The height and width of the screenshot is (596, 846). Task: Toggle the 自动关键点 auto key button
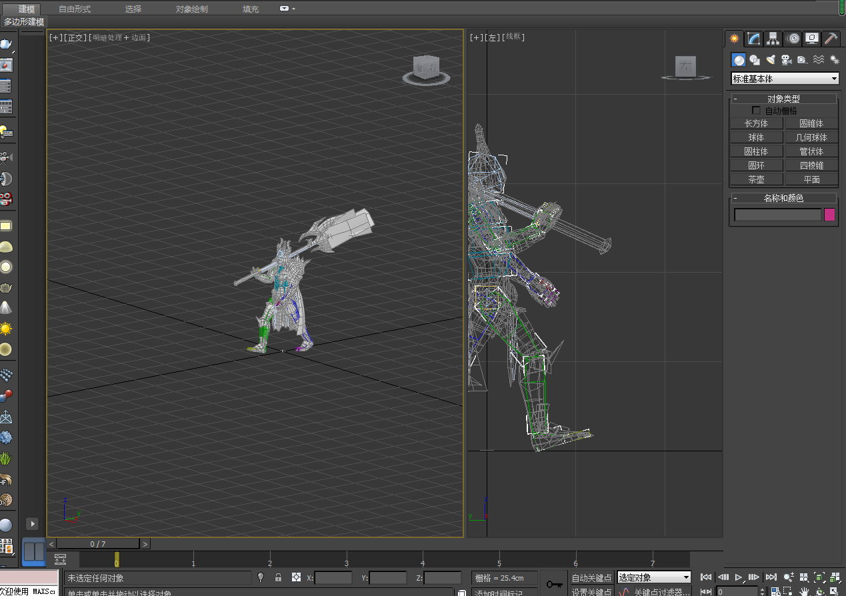coord(591,578)
